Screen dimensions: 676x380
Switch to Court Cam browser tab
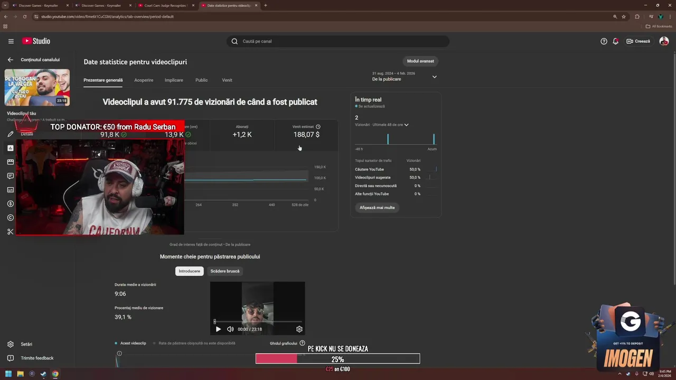(x=165, y=5)
